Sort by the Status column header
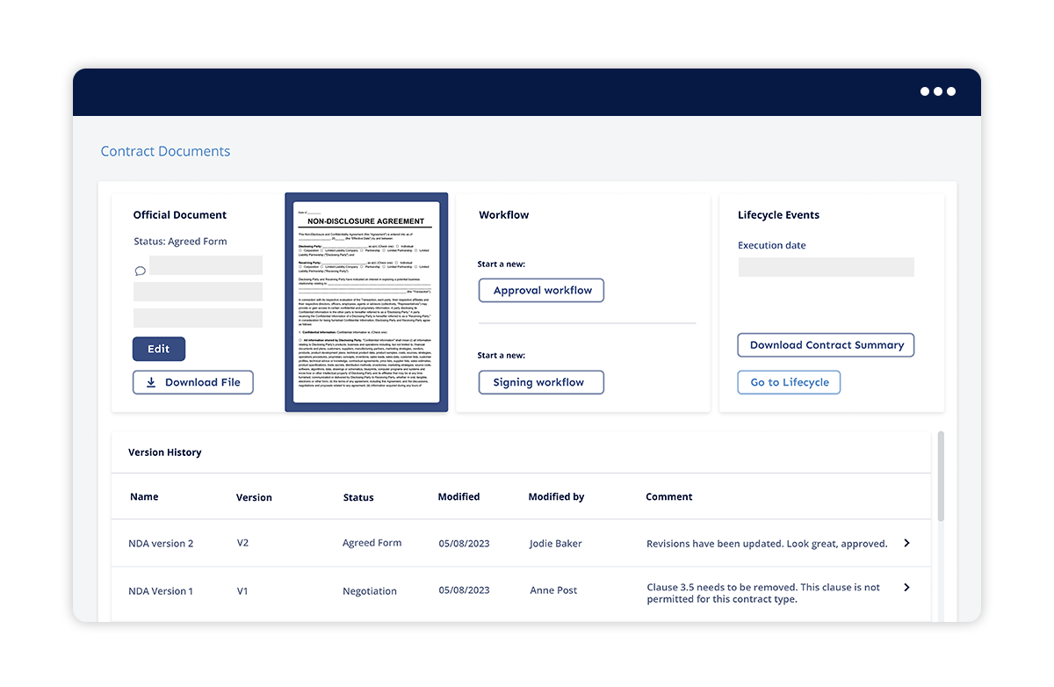Image resolution: width=1054 pixels, height=687 pixels. click(358, 497)
